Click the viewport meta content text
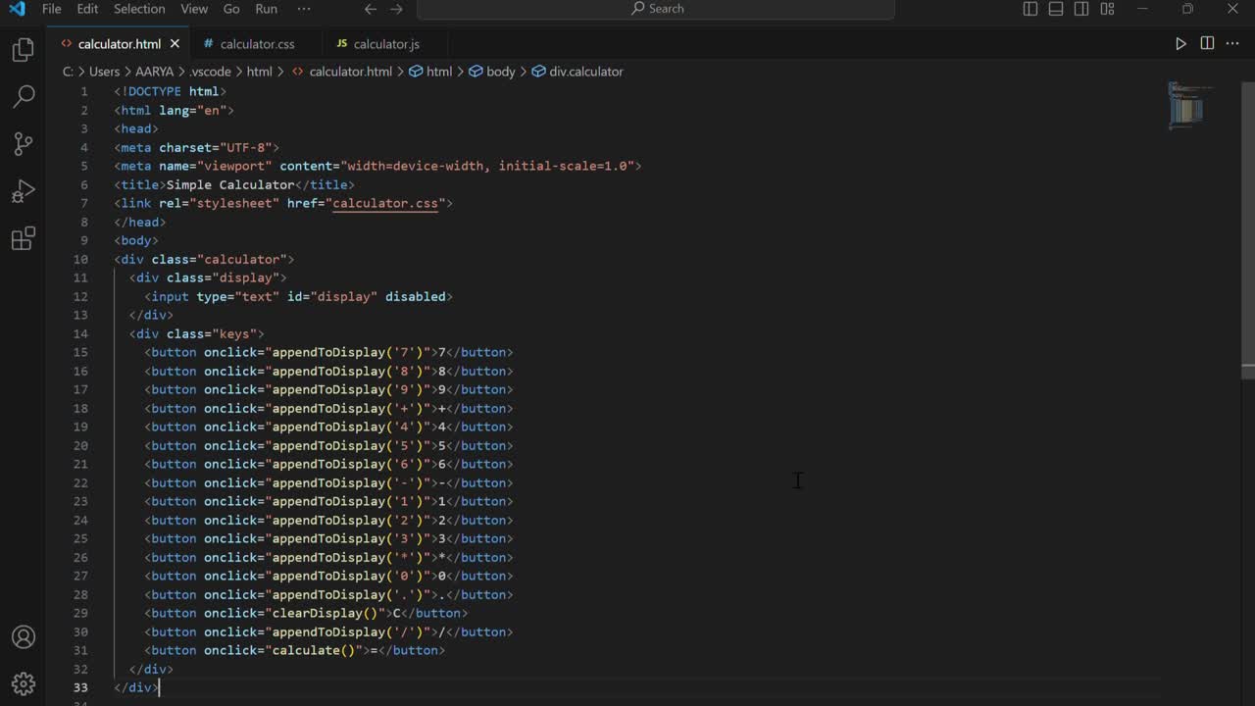The width and height of the screenshot is (1255, 706). (x=456, y=166)
